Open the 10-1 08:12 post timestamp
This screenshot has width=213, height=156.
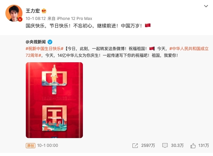click(x=36, y=18)
